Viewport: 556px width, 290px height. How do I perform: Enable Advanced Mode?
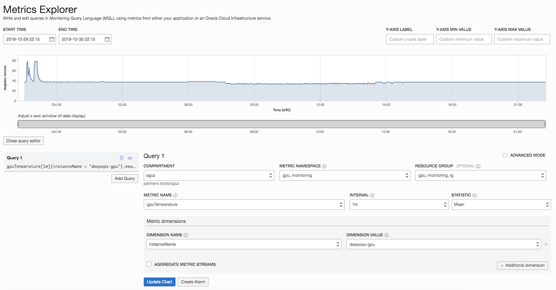pos(505,155)
